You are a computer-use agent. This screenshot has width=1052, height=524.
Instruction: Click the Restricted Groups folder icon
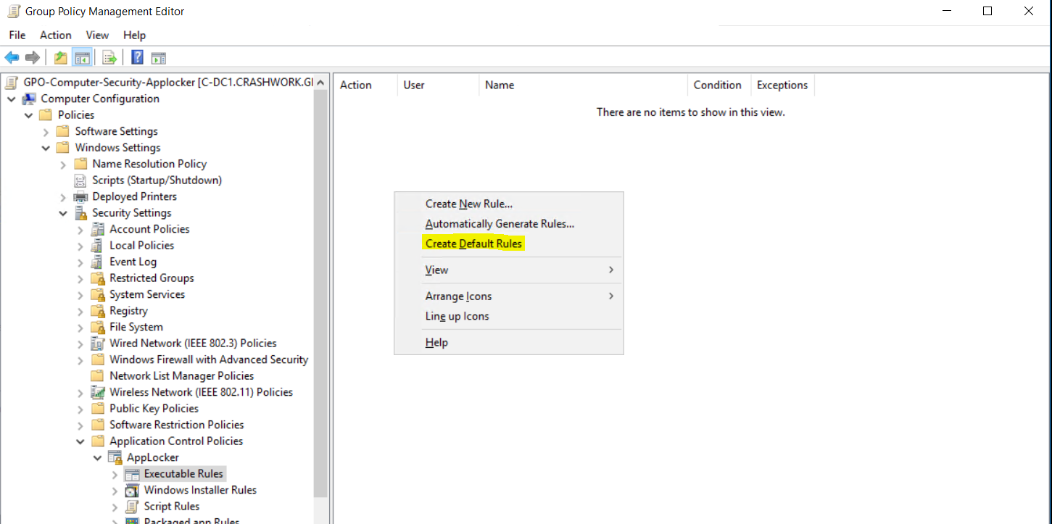click(98, 278)
